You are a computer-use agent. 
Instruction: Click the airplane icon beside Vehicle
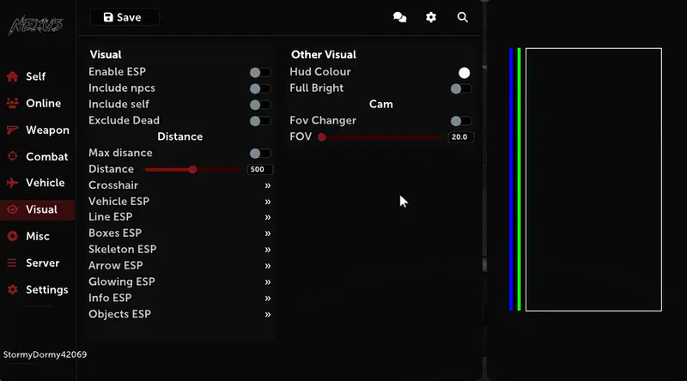12,183
